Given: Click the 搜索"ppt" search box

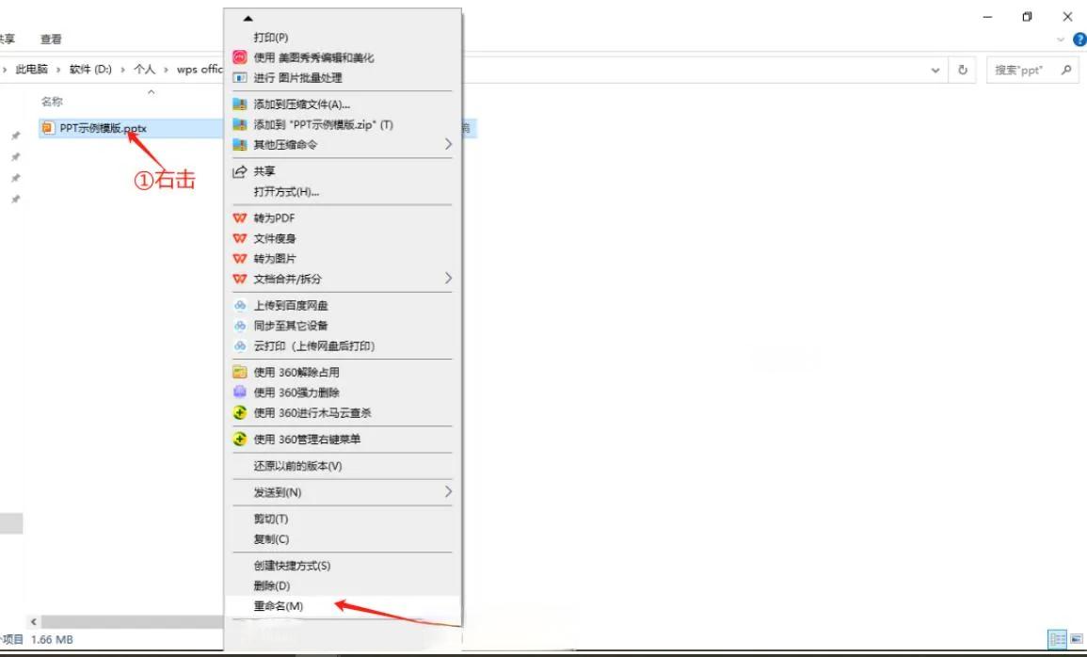Looking at the screenshot, I should point(1024,70).
